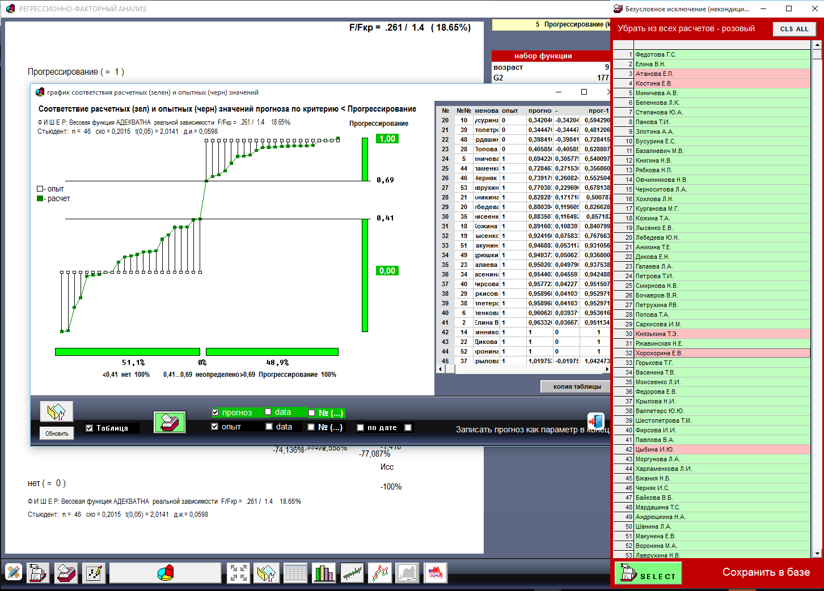Uncheck the опыт checkbox
The width and height of the screenshot is (824, 591).
(x=215, y=427)
